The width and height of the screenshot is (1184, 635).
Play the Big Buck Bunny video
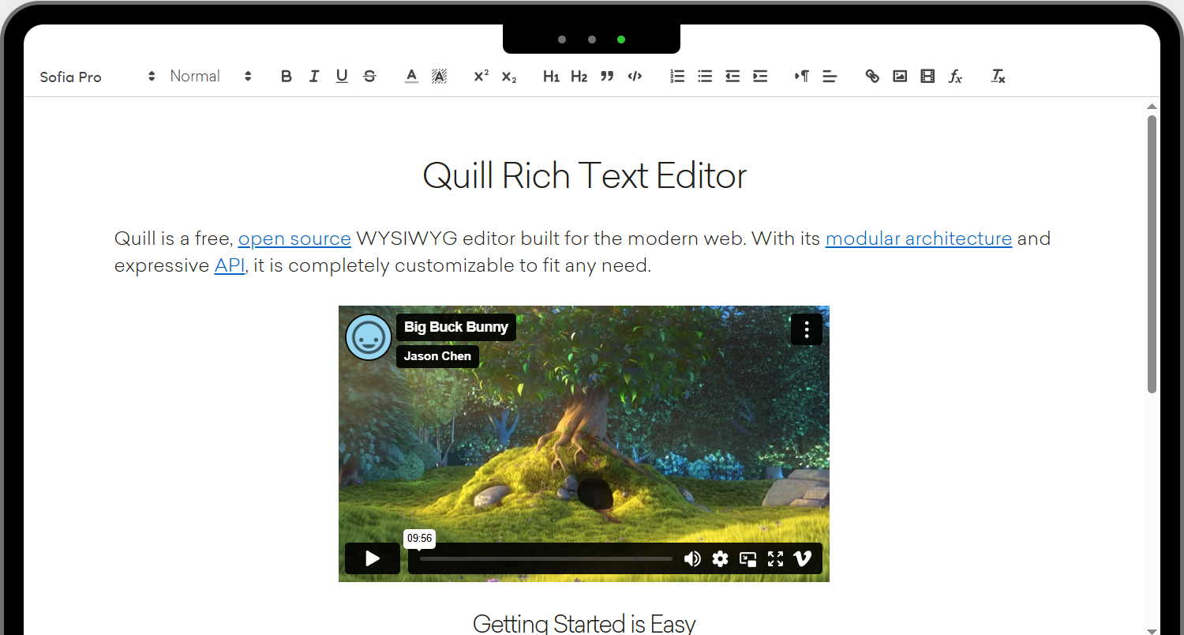[373, 559]
